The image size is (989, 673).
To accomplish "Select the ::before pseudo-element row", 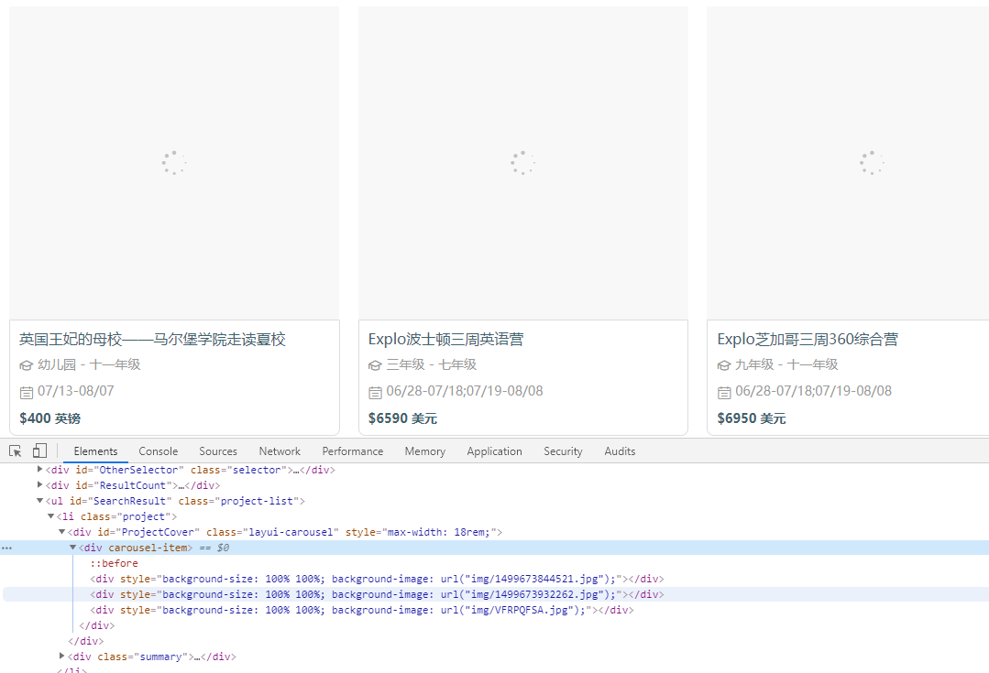I will [x=115, y=563].
